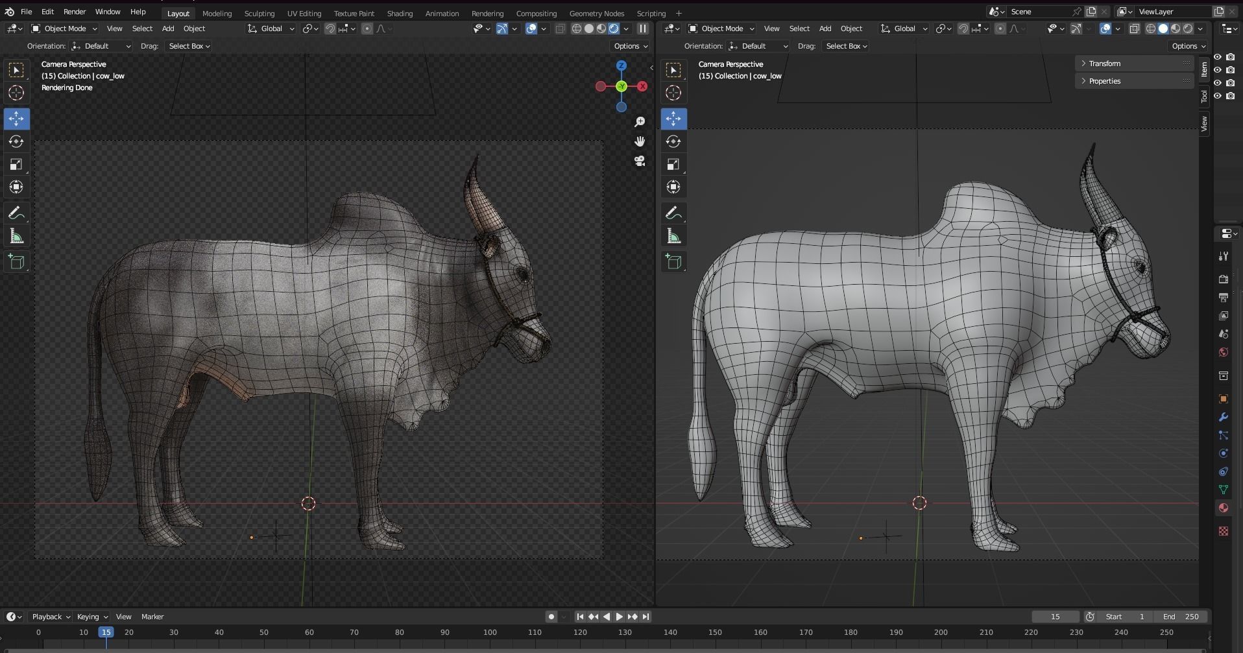Open the Physics properties tab
The image size is (1243, 653).
pos(1224,453)
